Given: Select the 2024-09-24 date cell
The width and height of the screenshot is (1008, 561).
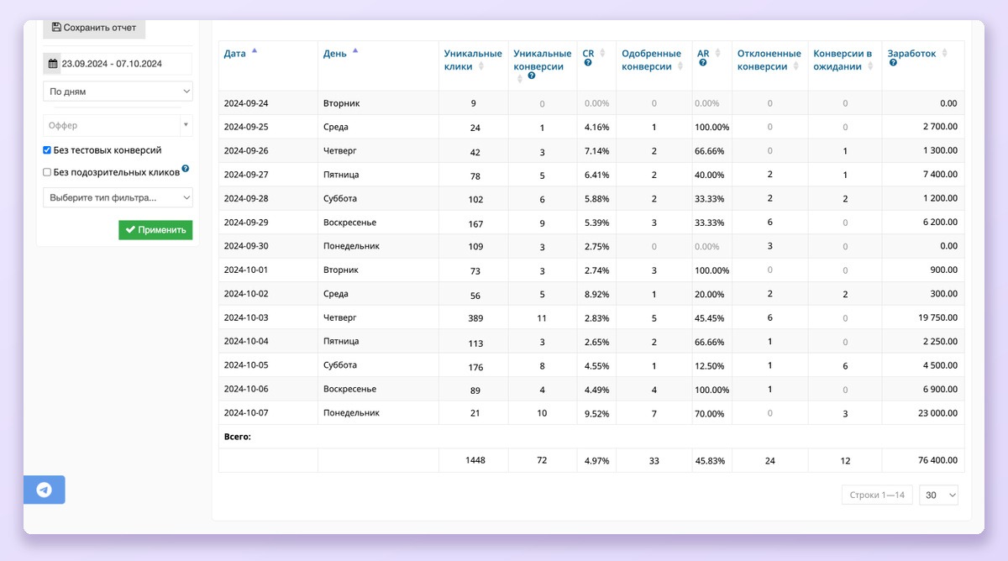Looking at the screenshot, I should [x=246, y=103].
